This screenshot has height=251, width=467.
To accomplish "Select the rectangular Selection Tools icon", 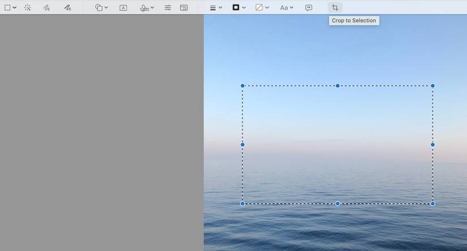I will point(7,8).
